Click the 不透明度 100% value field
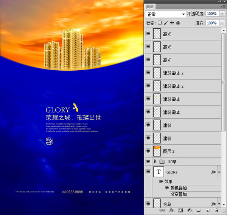The height and width of the screenshot is (215, 227). (x=212, y=14)
